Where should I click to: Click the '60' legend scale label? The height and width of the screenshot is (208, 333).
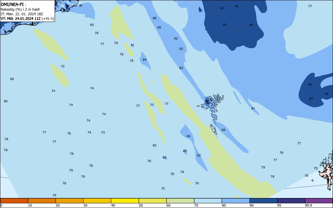(x=168, y=205)
